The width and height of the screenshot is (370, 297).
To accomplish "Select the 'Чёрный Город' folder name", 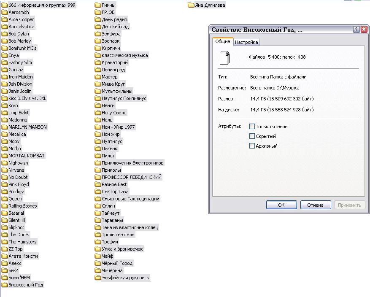I will point(117,263).
